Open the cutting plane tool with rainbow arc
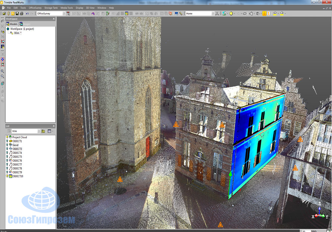Screen dimensions: 332x232 93,14
